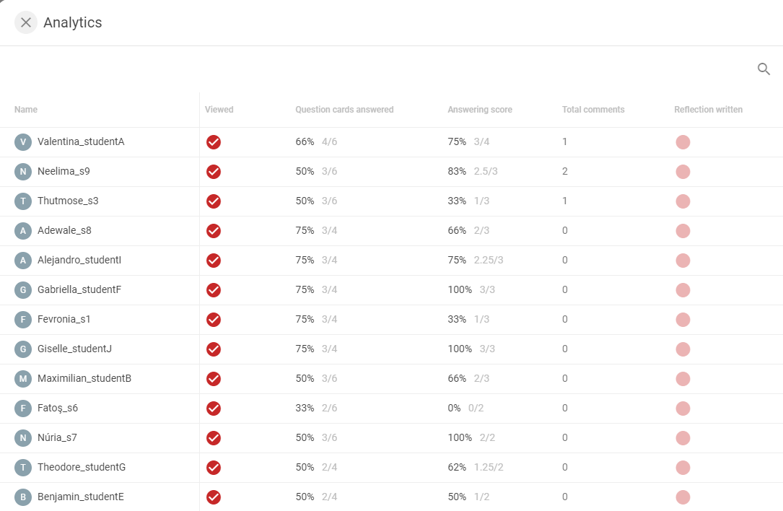This screenshot has width=783, height=511.
Task: Click Maximilian_studentB's avatar icon
Action: pyautogui.click(x=23, y=379)
